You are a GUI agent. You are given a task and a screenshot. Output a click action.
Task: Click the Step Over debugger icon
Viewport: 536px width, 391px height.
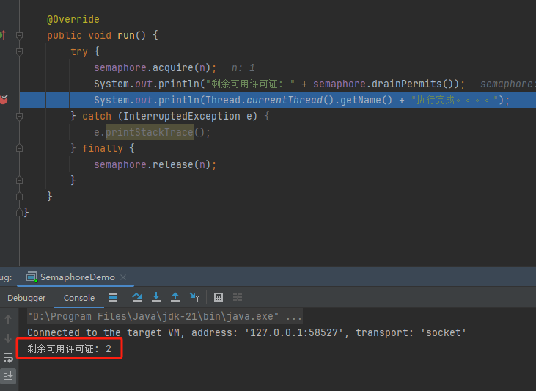[137, 297]
